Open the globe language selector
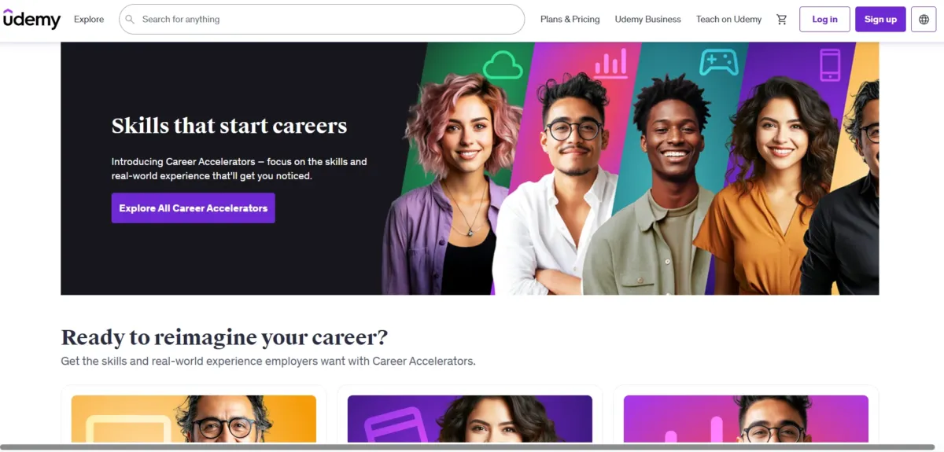The height and width of the screenshot is (452, 944). coord(924,19)
